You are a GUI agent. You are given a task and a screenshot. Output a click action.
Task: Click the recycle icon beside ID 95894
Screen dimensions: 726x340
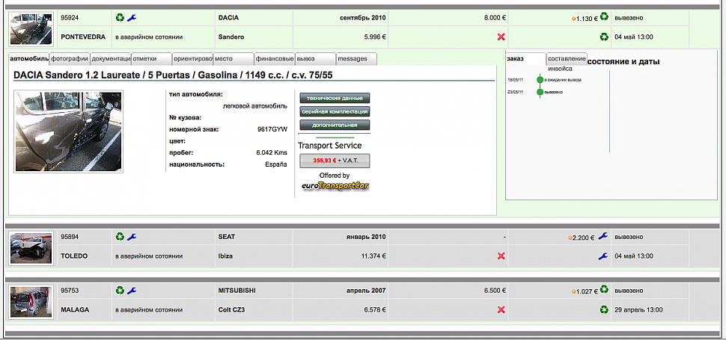click(120, 237)
